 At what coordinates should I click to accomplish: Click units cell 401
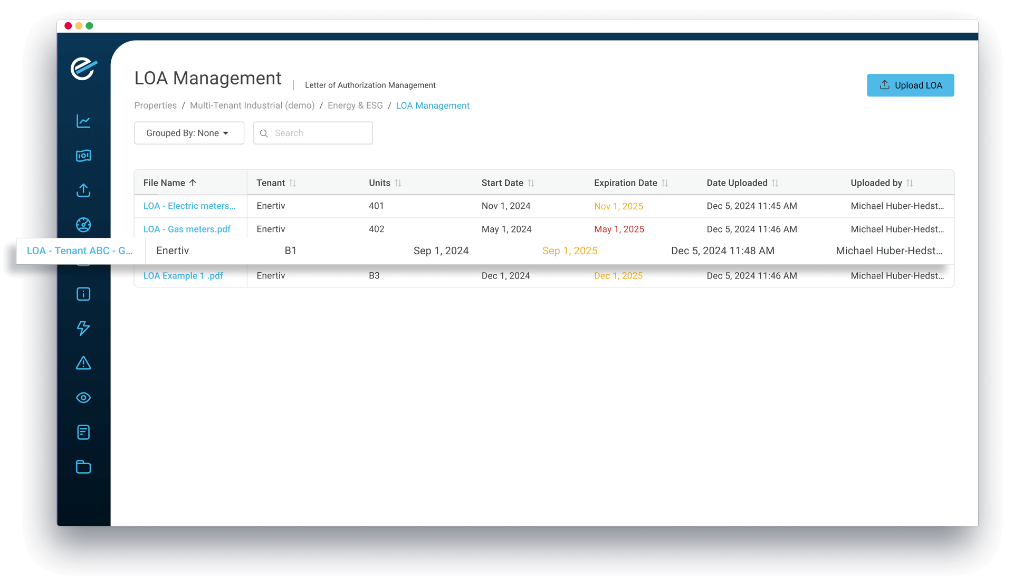pos(376,206)
